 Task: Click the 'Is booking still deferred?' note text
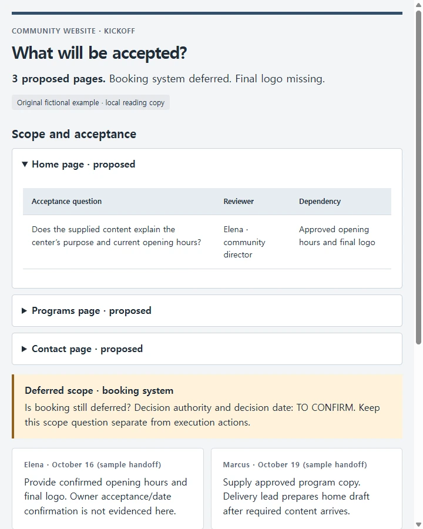pos(202,415)
